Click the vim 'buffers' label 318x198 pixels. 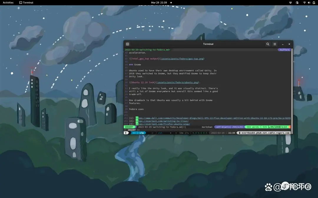284,50
